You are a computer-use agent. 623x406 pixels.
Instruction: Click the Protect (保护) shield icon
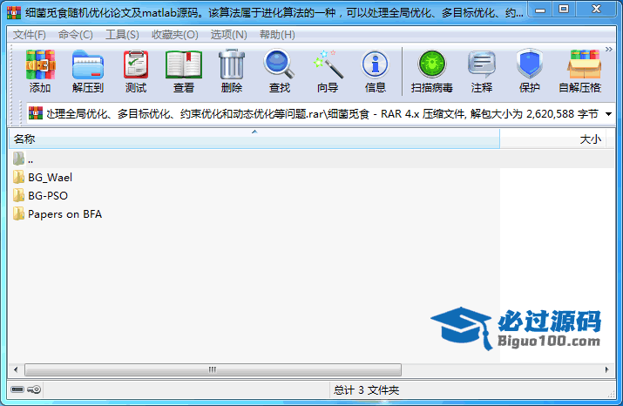point(530,71)
